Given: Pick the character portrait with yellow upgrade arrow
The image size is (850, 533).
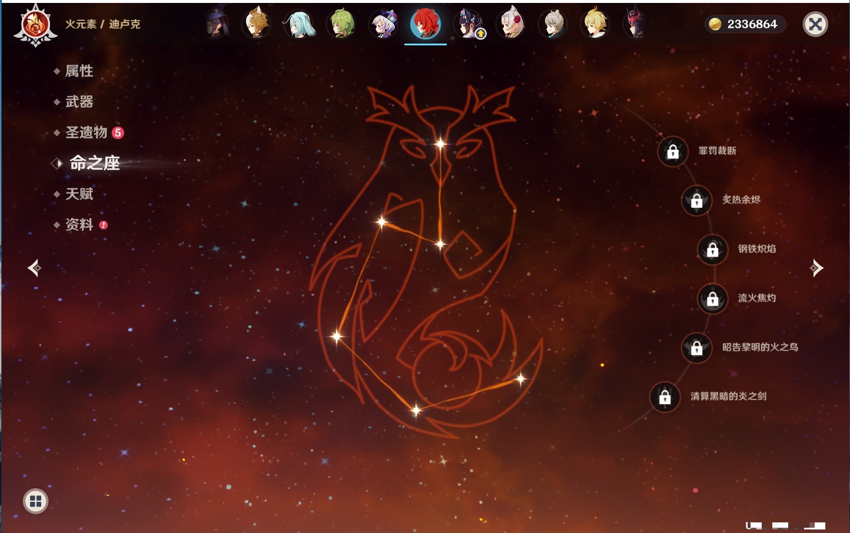Looking at the screenshot, I should coord(469,24).
